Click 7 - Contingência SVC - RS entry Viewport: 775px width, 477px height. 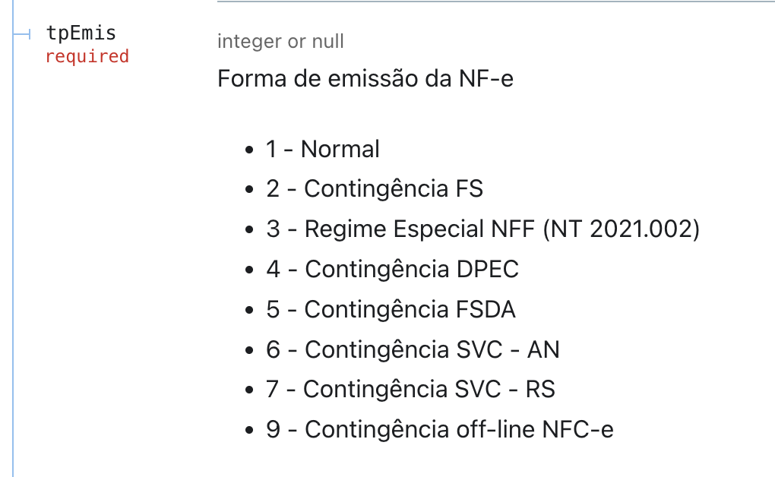(411, 389)
